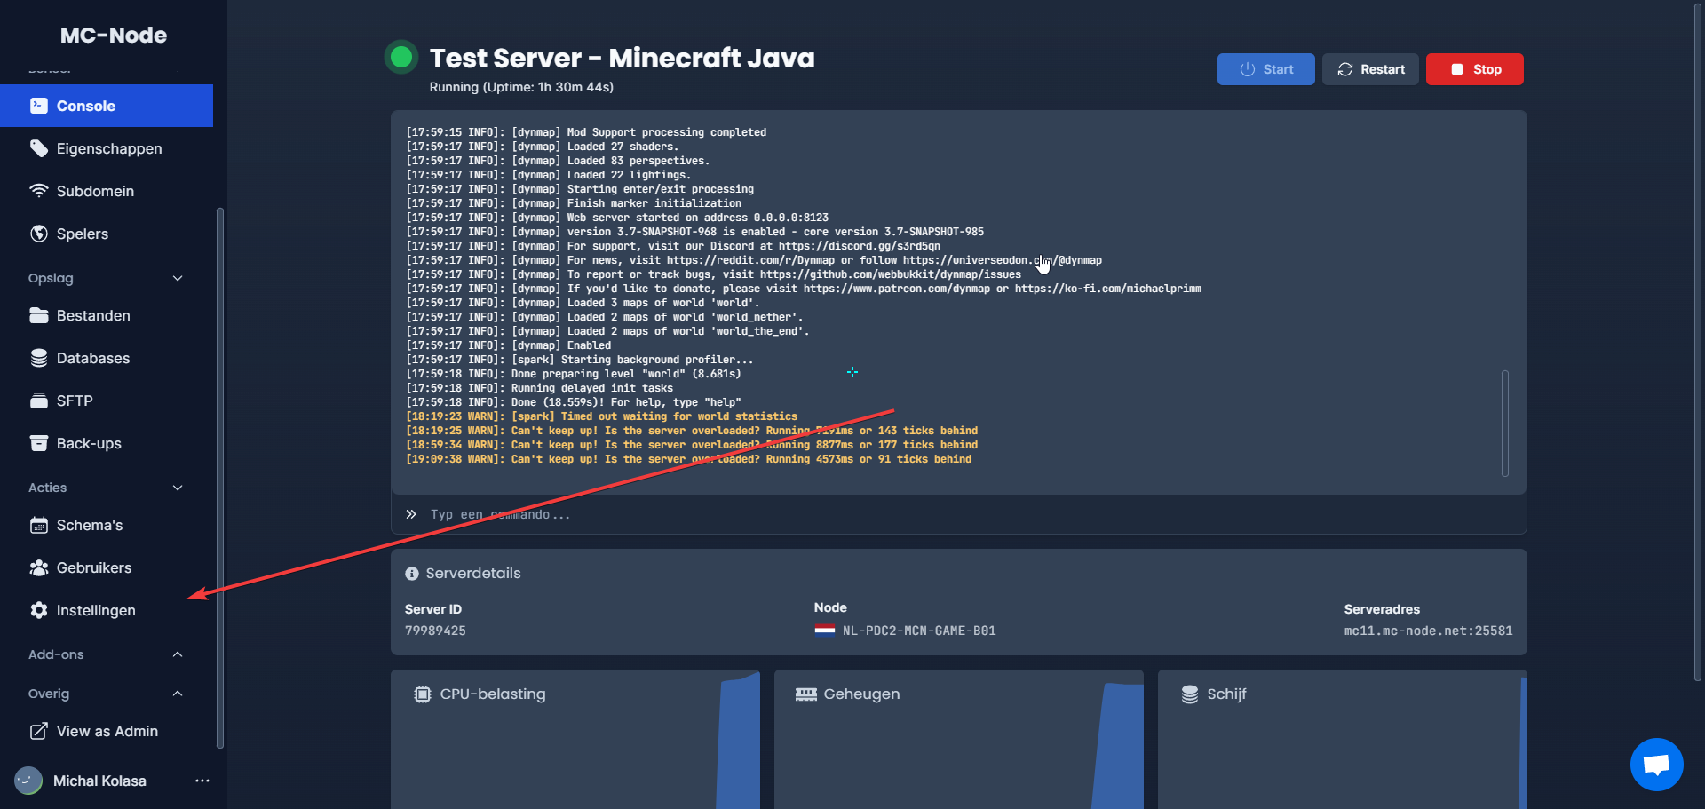Click the Netherlands flag icon
This screenshot has width=1705, height=809.
coord(825,631)
